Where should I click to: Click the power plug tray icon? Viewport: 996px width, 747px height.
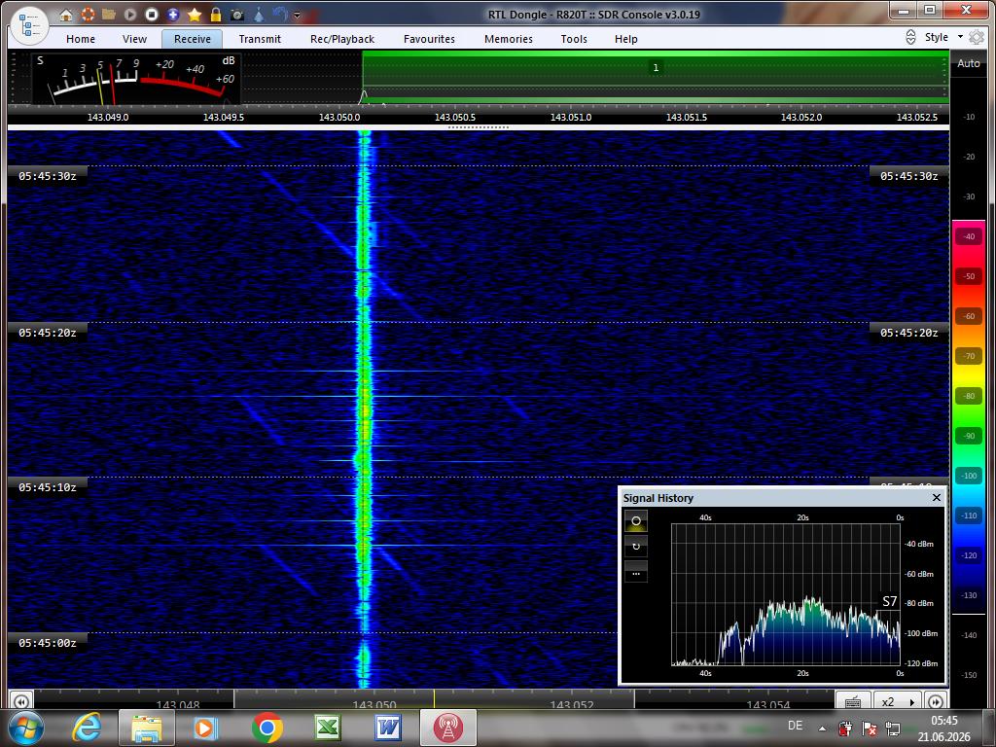pyautogui.click(x=845, y=728)
